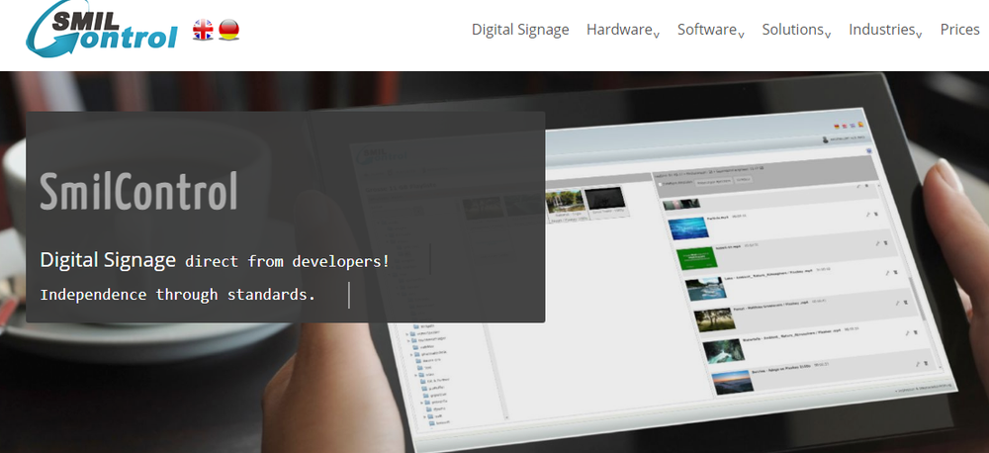Click the text "Digital Signage direct from developers!"
Viewport: 989px width, 453px height.
click(x=215, y=260)
